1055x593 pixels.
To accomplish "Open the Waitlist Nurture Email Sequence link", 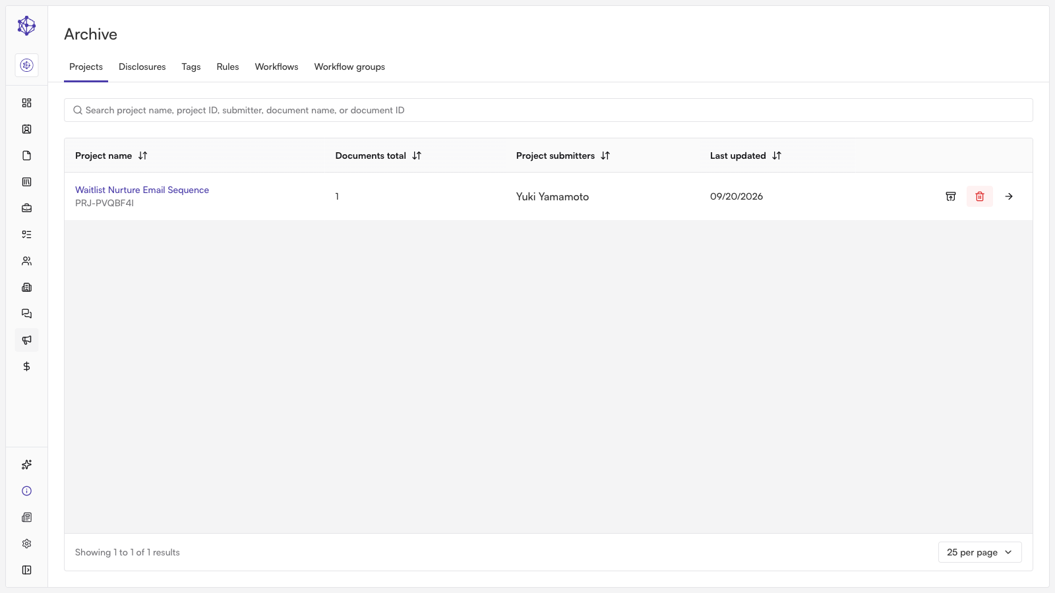I will (x=142, y=190).
